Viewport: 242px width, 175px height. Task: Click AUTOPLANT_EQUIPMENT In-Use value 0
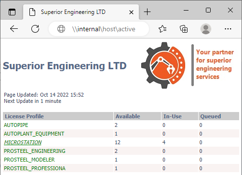point(164,134)
